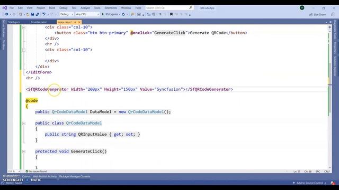
Task: Open the Properties side tab
Action: click(x=335, y=47)
